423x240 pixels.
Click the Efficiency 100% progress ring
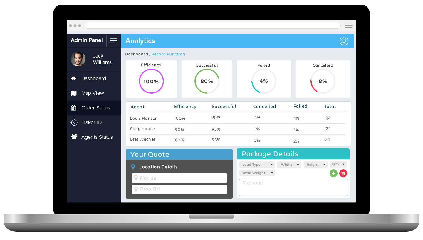[x=151, y=81]
